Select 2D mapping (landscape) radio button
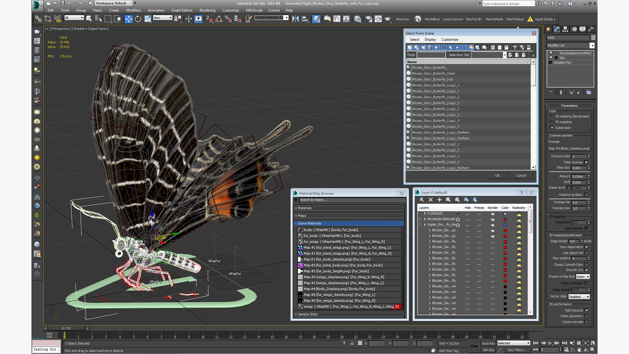The width and height of the screenshot is (629, 354). click(552, 116)
